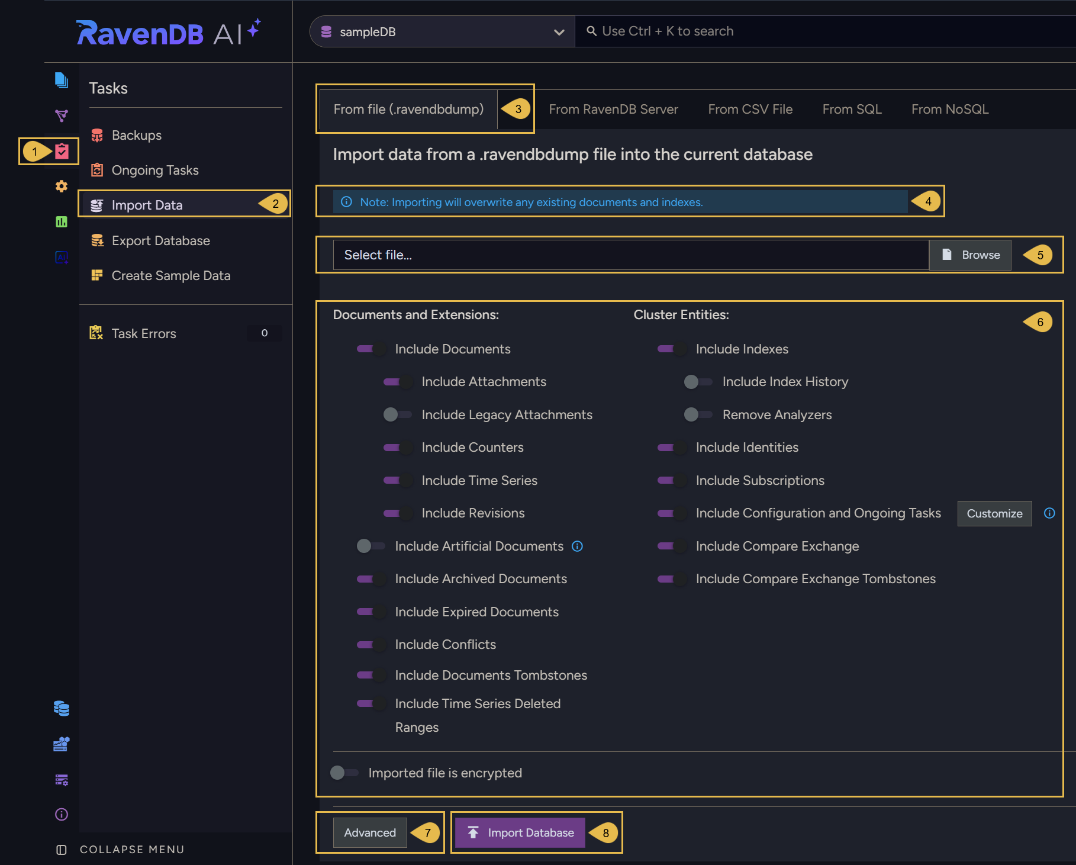
Task: Click the Ongoing Tasks clipboard icon
Action: tap(97, 171)
